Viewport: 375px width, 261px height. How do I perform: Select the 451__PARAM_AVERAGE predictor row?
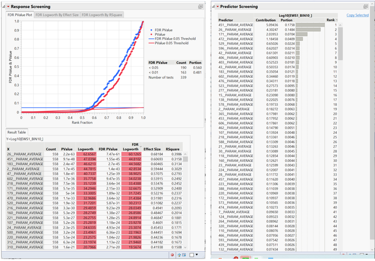[236, 25]
